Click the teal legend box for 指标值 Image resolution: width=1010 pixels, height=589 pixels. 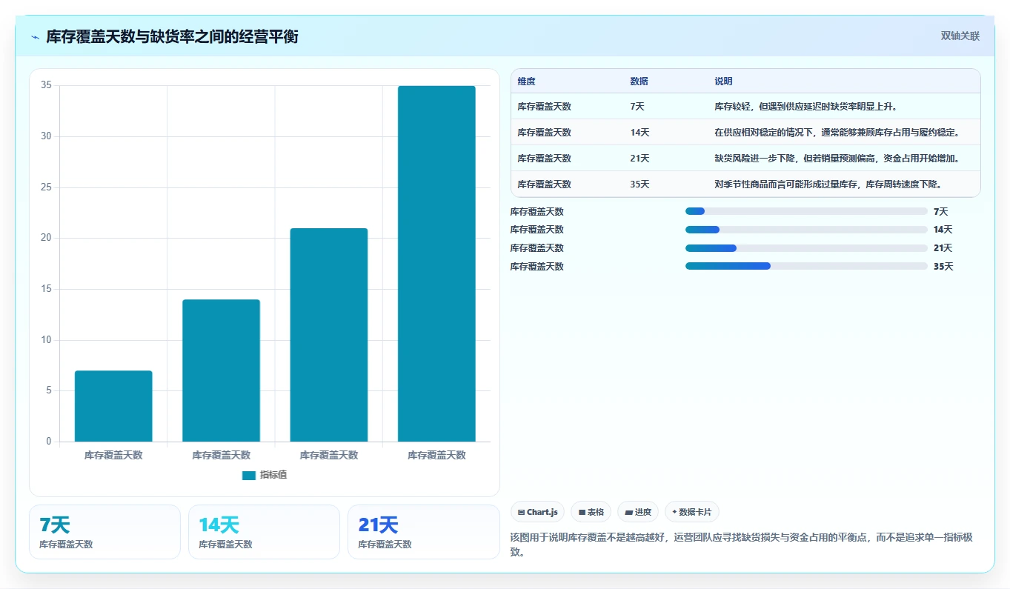coord(248,475)
